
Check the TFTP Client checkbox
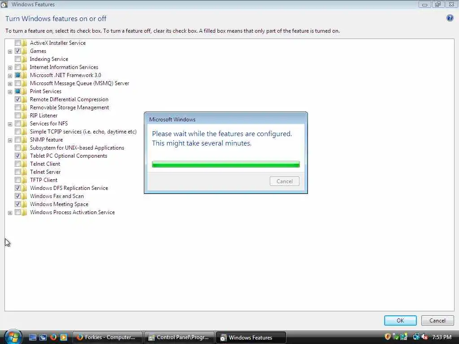coord(17,180)
